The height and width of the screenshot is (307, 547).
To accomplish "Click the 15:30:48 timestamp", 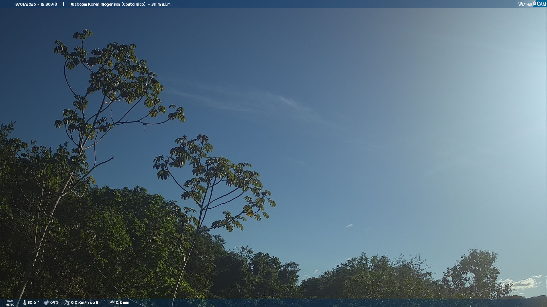I will click(49, 4).
